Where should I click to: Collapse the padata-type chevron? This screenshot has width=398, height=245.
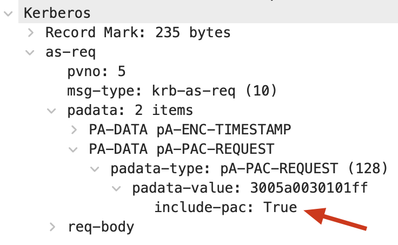[x=95, y=169]
